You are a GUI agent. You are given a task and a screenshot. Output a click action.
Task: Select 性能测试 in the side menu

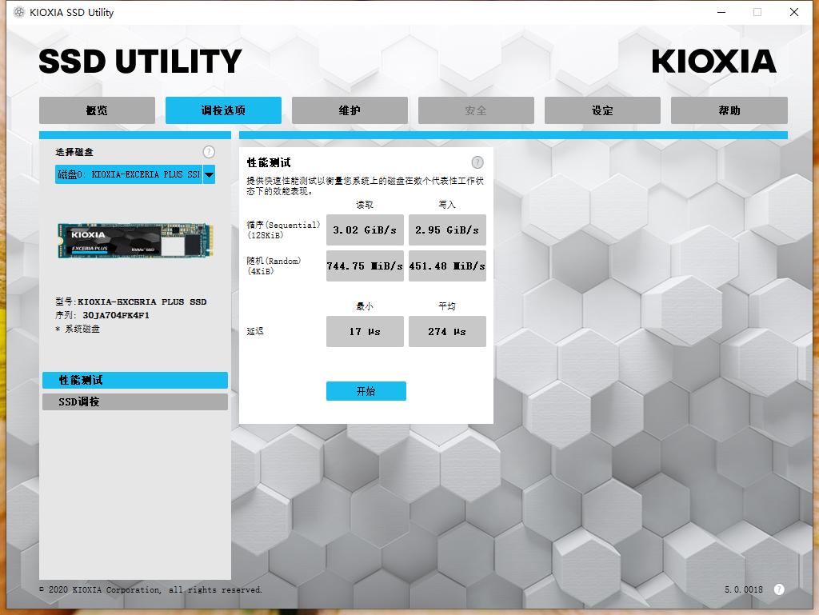click(x=134, y=380)
